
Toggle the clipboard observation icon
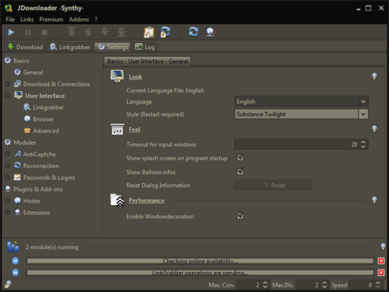click(149, 32)
